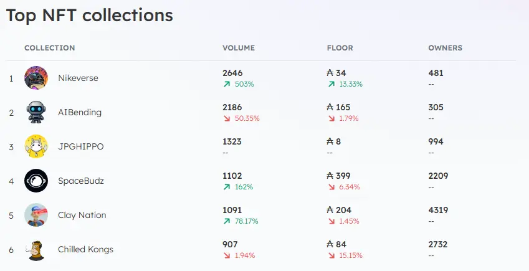
Task: Select the SpaceBudz black circular logo
Action: [x=36, y=181]
